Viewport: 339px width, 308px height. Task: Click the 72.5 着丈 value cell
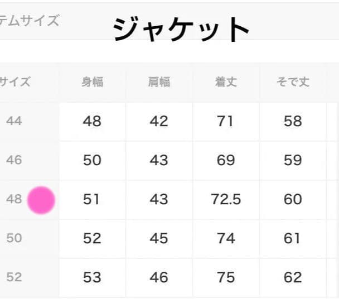[226, 199]
